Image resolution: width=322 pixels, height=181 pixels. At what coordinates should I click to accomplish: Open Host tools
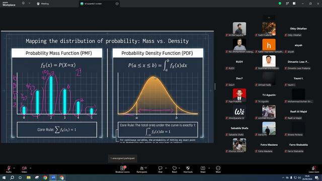coord(188,169)
